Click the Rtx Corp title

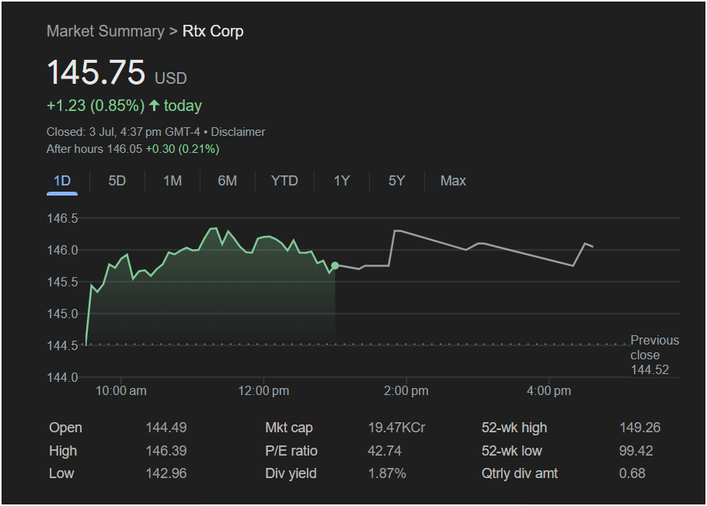[213, 31]
